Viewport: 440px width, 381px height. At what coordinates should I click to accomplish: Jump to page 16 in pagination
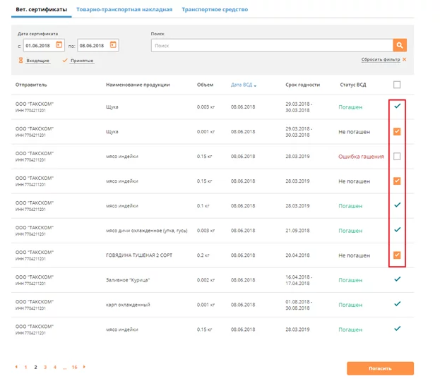[75, 368]
